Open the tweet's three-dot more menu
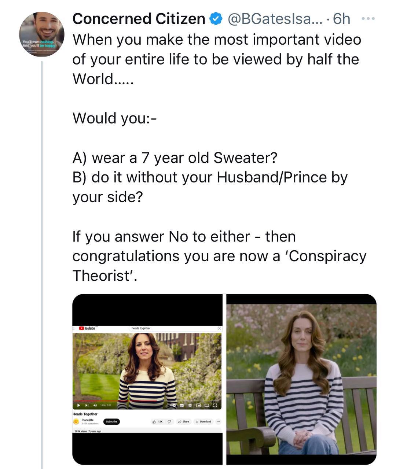 coord(368,18)
